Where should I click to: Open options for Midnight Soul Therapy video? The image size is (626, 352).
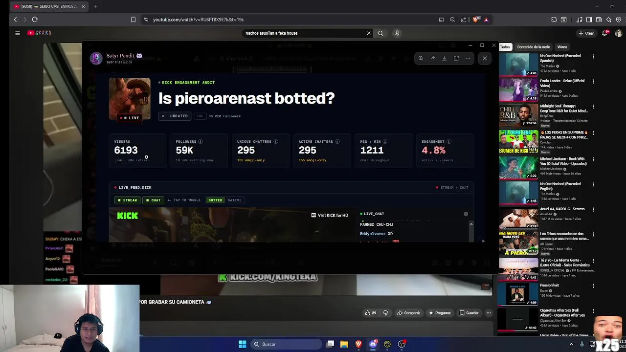(593, 107)
